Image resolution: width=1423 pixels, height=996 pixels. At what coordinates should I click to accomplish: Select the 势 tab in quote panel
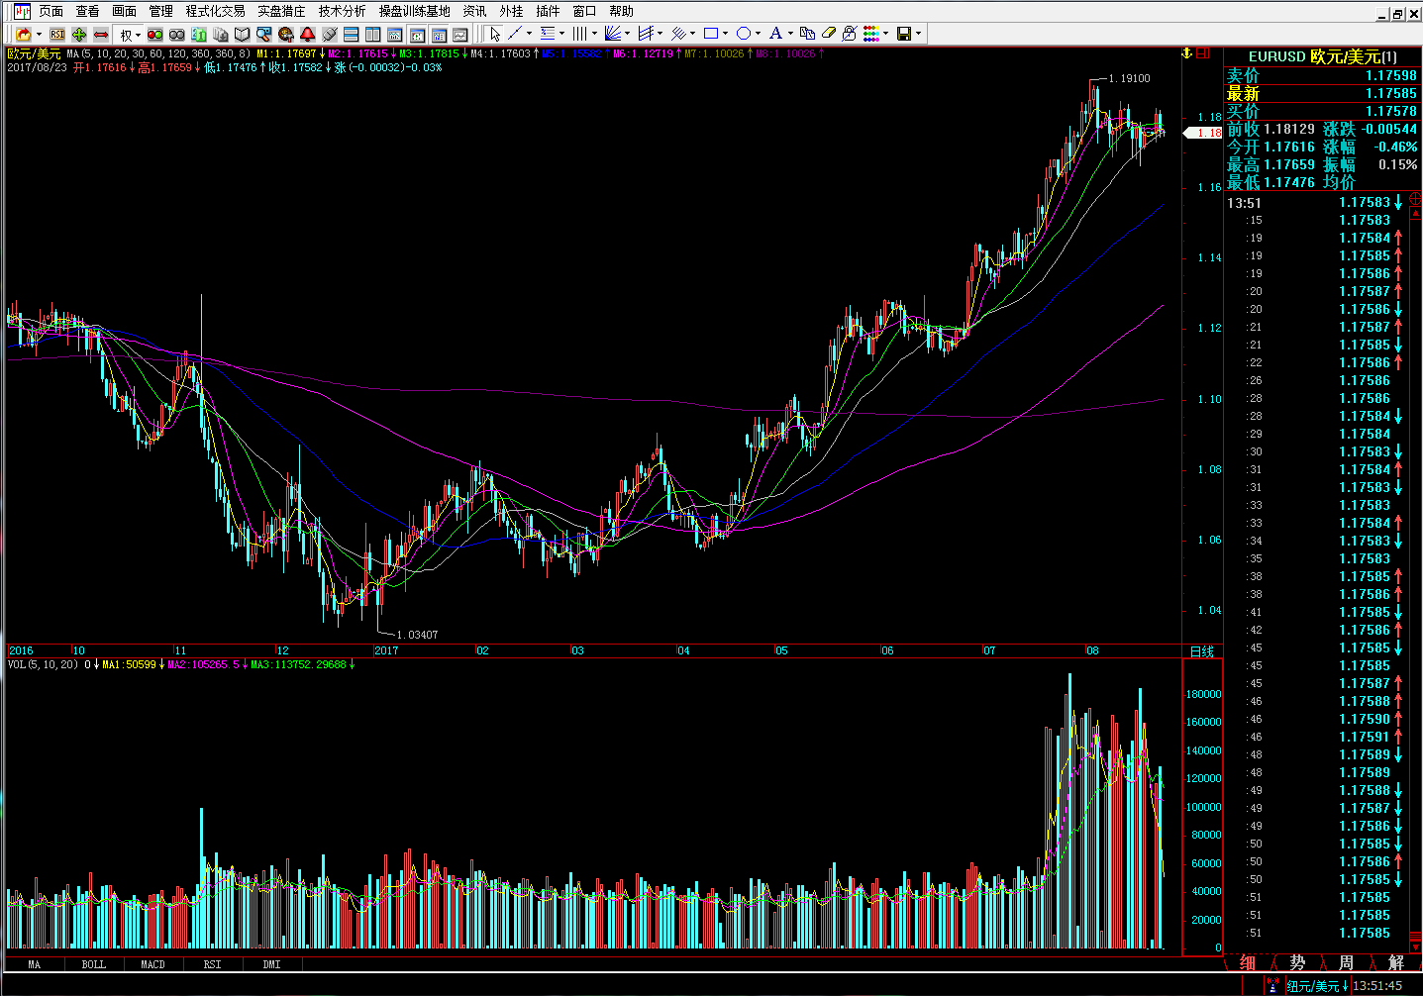1297,962
